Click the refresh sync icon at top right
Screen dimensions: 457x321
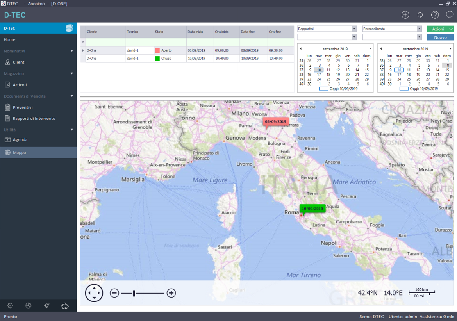[420, 14]
